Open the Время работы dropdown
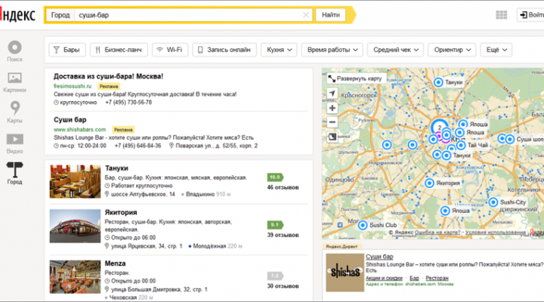This screenshot has height=302, width=544. click(332, 50)
